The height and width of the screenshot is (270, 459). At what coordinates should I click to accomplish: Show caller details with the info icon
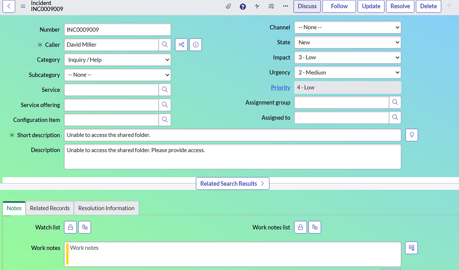coord(195,44)
